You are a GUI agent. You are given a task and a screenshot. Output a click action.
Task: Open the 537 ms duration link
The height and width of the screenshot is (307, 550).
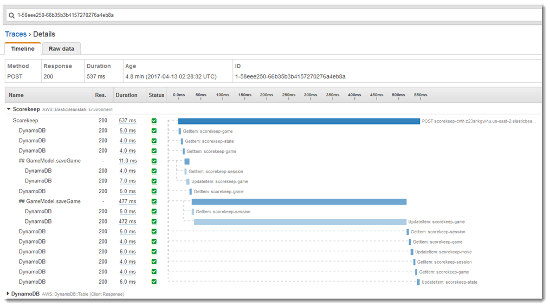click(127, 121)
